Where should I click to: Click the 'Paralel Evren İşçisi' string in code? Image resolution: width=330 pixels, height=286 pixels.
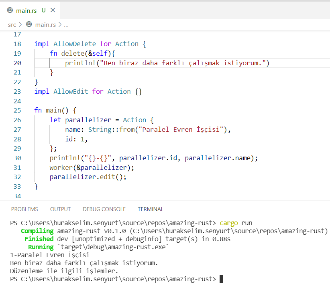(182, 129)
